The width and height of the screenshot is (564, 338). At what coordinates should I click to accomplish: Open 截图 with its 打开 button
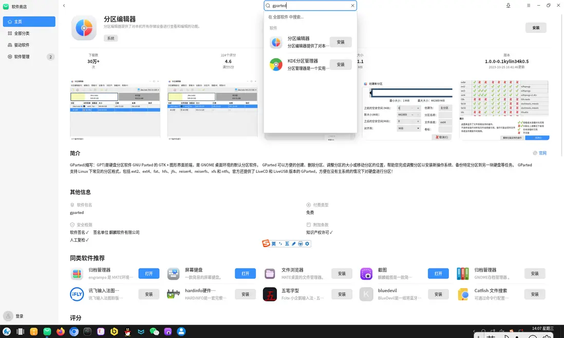[x=438, y=274]
